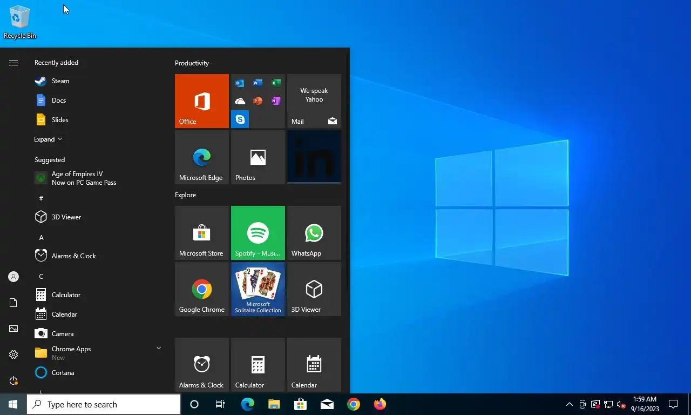Open Alarms & Clock in the app list
The width and height of the screenshot is (691, 415).
coord(98,256)
